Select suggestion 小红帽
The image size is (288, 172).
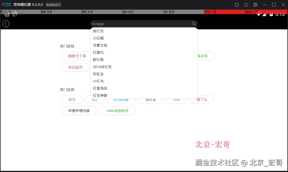point(144,38)
